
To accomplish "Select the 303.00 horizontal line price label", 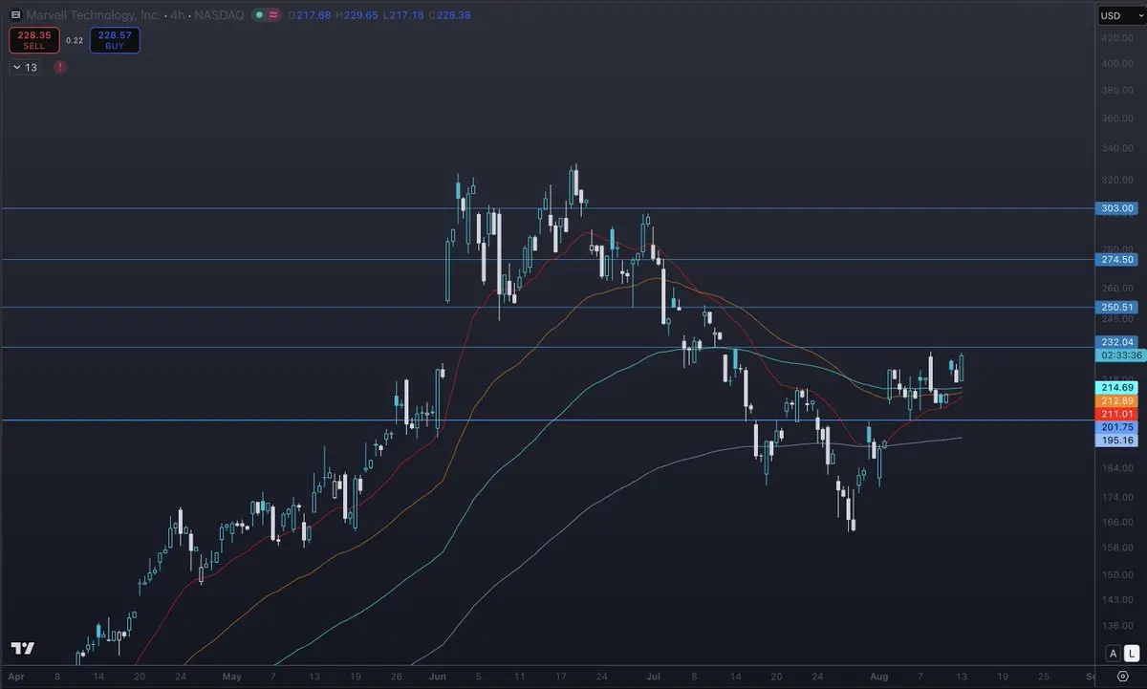I will tap(1115, 208).
